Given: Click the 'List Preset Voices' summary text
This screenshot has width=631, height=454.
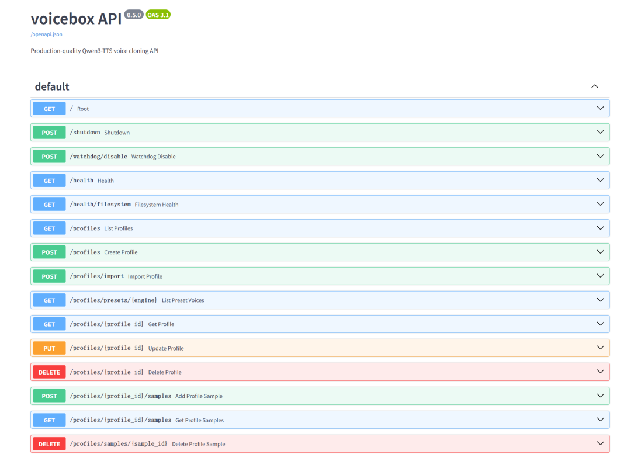Looking at the screenshot, I should pyautogui.click(x=183, y=300).
